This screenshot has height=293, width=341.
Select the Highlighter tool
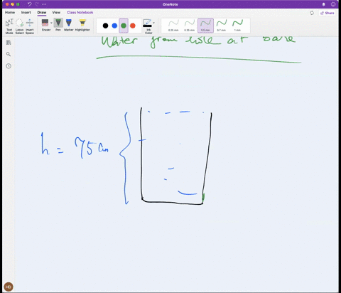click(82, 25)
